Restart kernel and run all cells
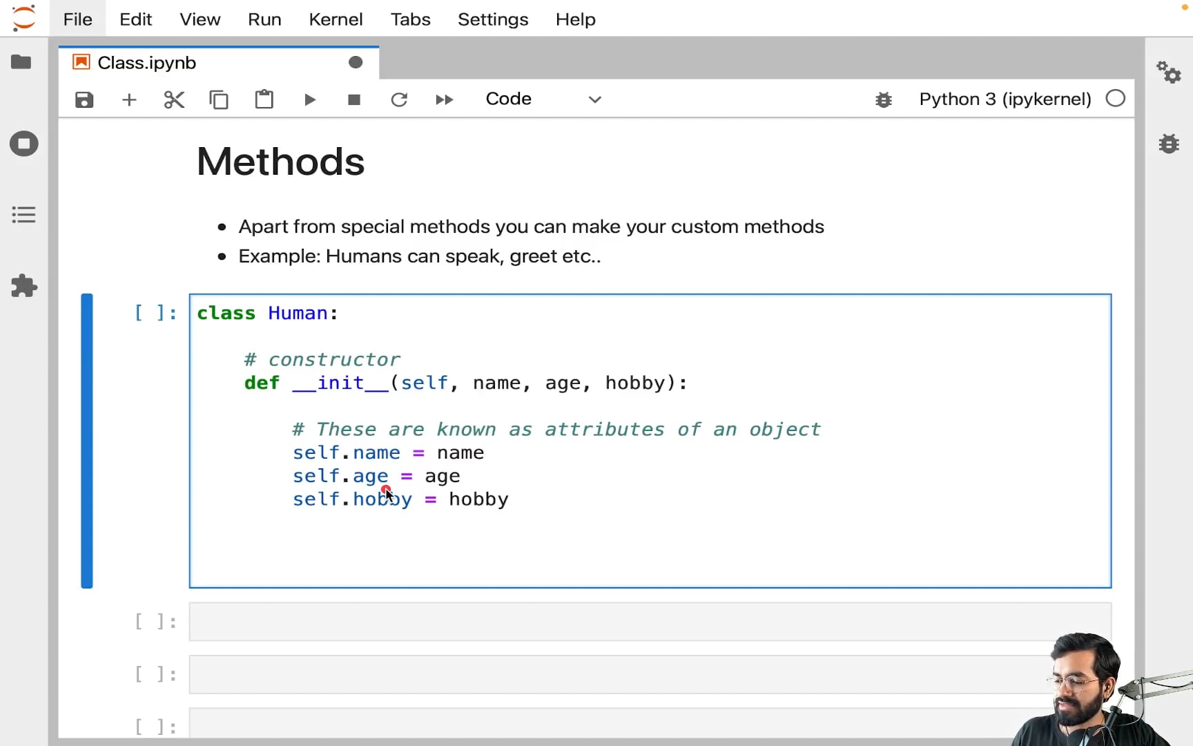This screenshot has height=746, width=1193. tap(444, 99)
